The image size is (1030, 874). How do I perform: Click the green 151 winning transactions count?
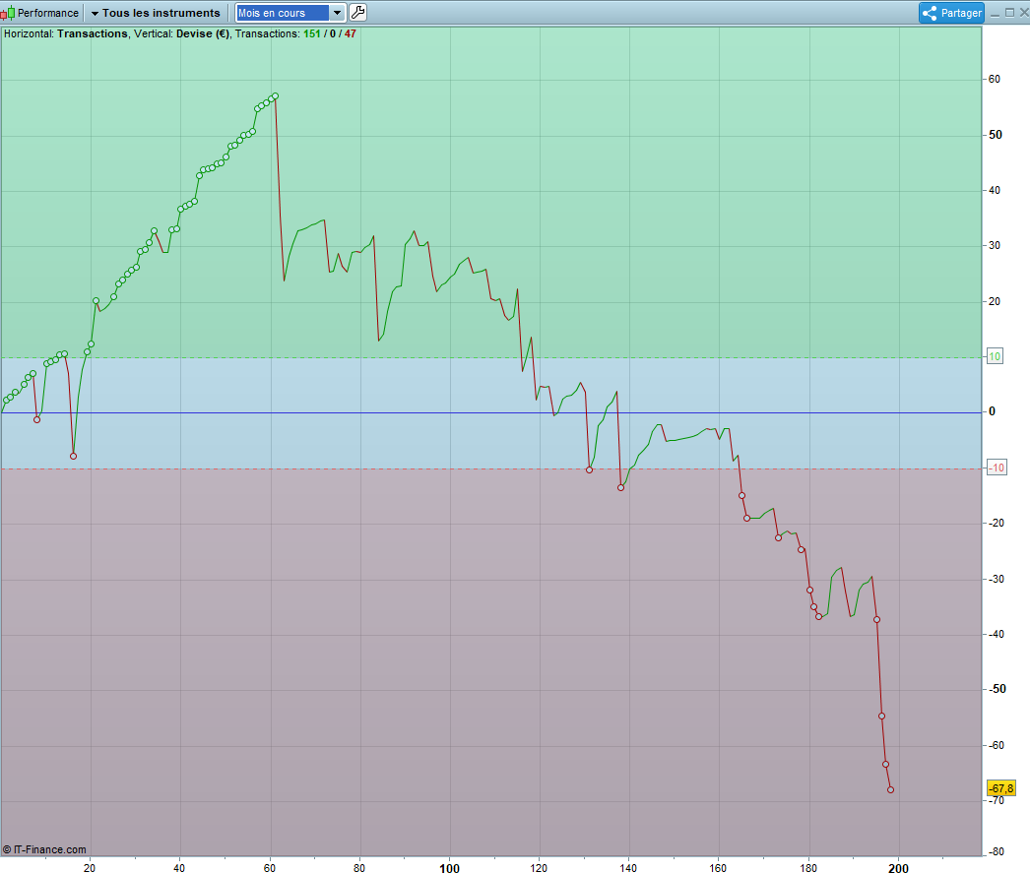pos(312,33)
